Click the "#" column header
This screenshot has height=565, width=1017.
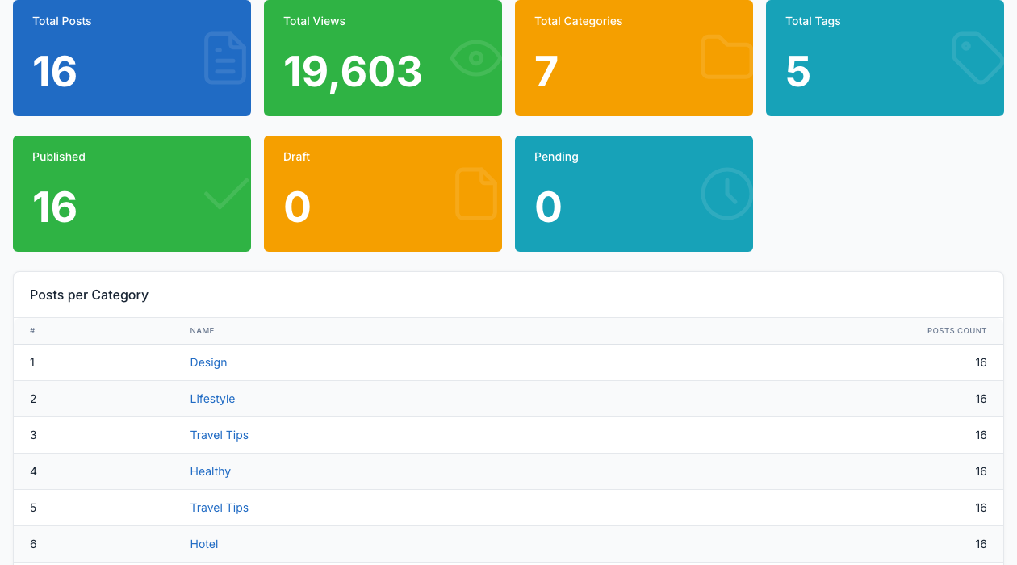pos(32,331)
